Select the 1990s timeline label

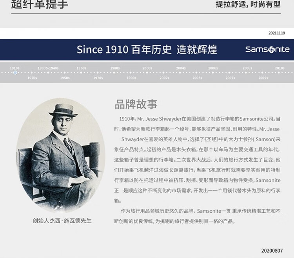click(x=131, y=78)
